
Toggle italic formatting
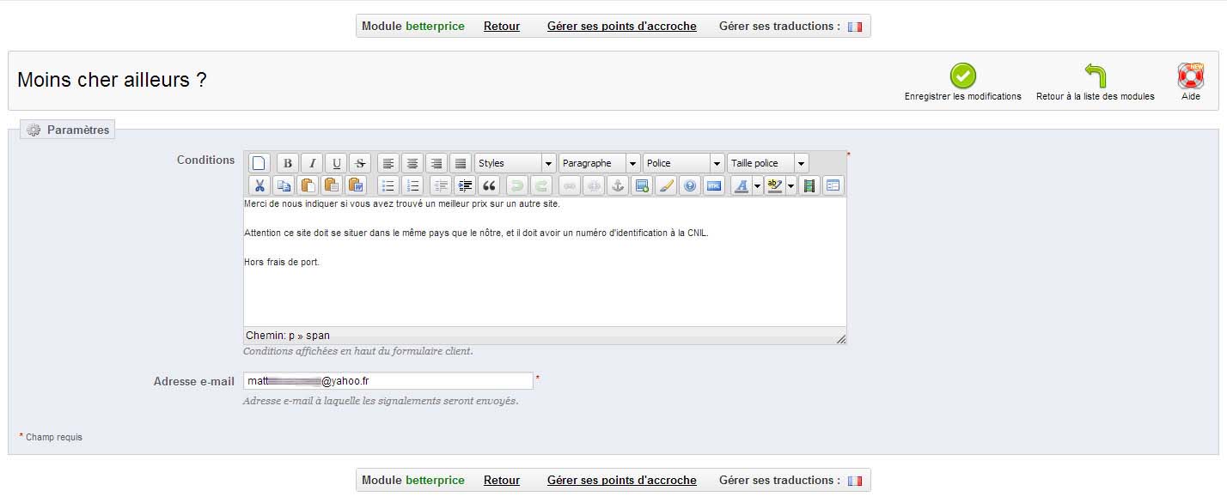(x=312, y=163)
